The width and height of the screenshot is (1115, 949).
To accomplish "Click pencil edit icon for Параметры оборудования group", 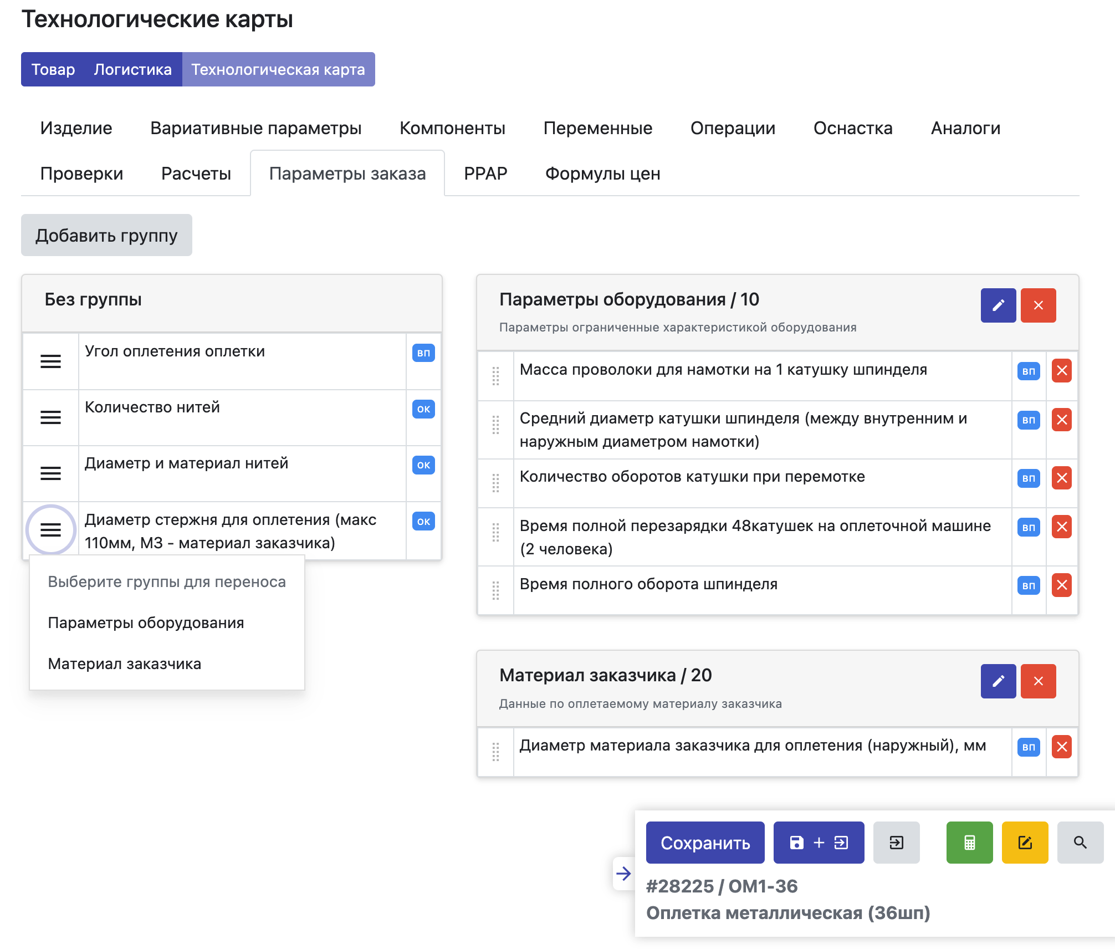I will [998, 305].
